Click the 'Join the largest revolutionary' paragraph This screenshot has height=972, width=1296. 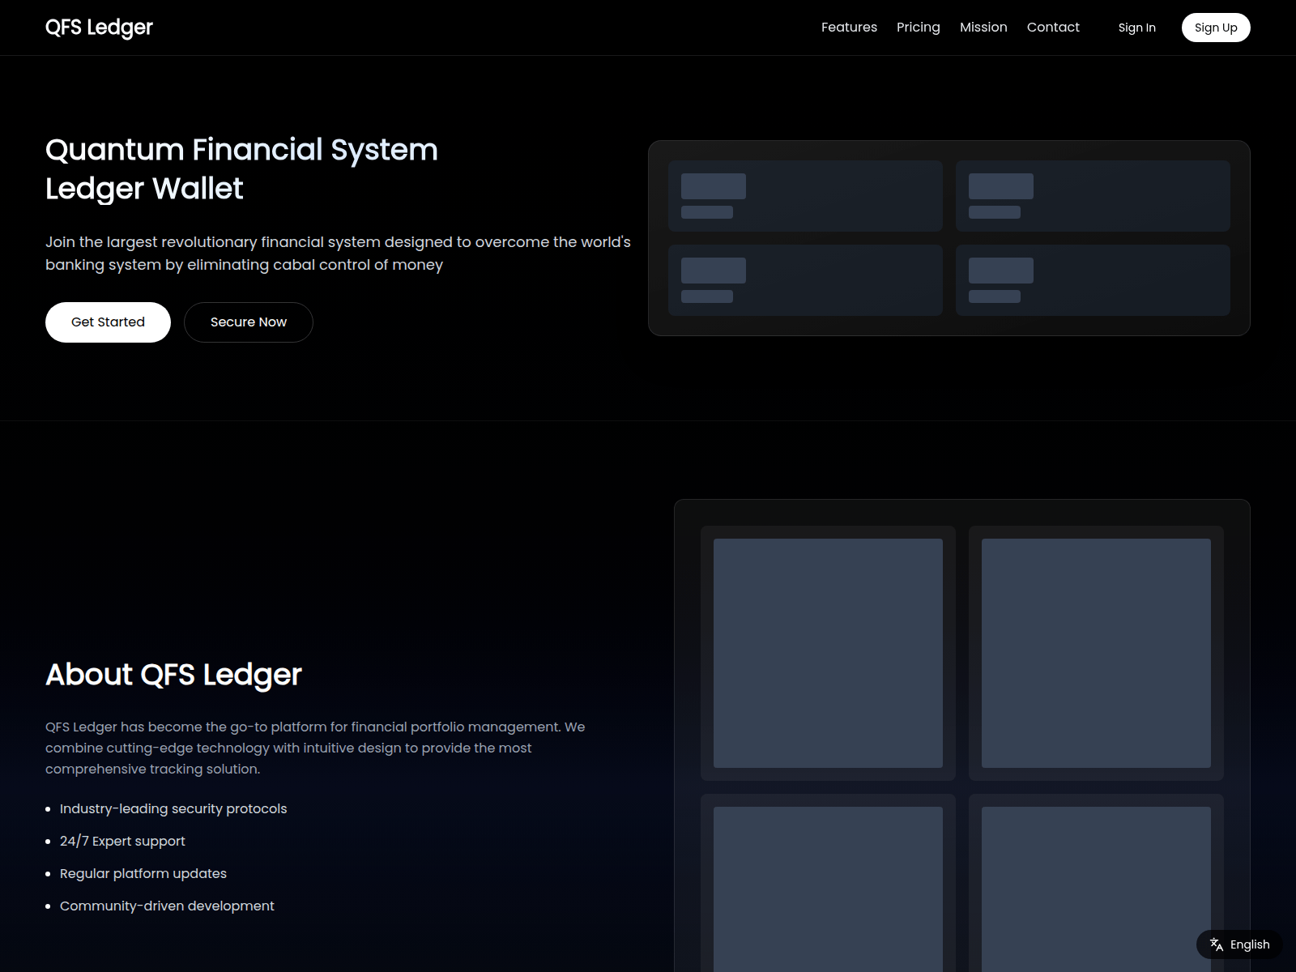338,254
